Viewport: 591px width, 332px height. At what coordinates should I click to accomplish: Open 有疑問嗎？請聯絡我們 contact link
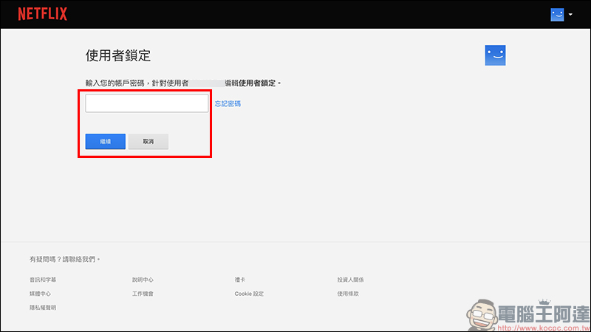65,260
